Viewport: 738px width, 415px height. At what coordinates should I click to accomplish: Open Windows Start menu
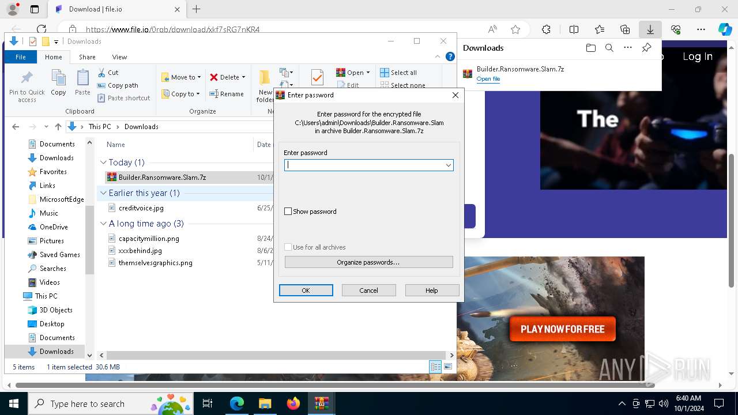click(x=14, y=403)
